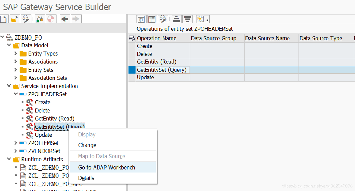Open project using the folder icon
The width and height of the screenshot is (355, 191).
14,19
